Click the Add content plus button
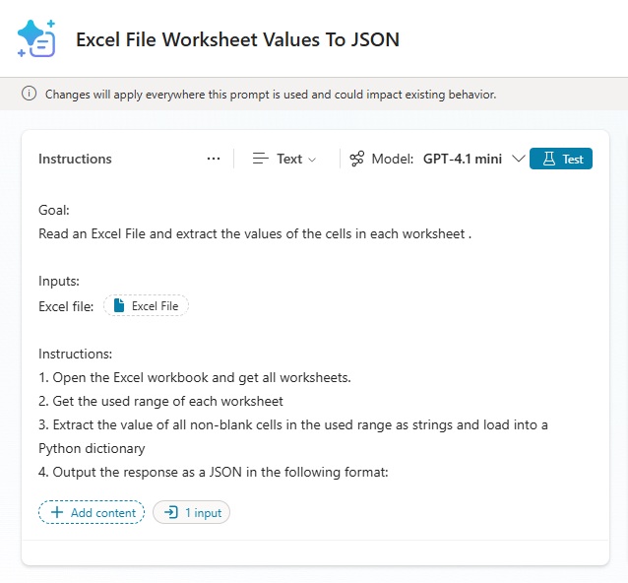The height and width of the screenshot is (583, 628). pos(92,512)
